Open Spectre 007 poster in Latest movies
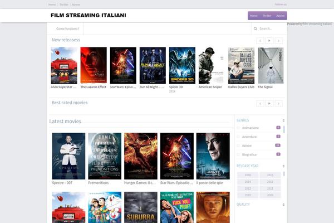 click(x=68, y=156)
